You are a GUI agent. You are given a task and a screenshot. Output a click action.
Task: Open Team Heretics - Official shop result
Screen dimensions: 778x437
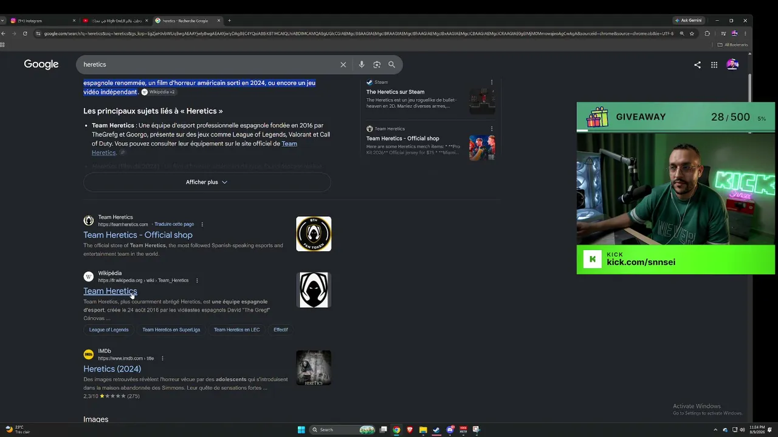(x=138, y=235)
